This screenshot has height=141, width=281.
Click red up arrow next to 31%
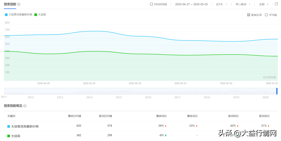tap(269, 126)
